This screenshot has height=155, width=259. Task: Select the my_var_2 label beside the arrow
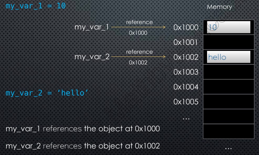[92, 57]
